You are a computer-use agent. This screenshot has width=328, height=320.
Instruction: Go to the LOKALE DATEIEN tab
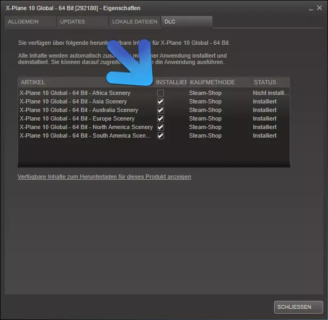[135, 21]
